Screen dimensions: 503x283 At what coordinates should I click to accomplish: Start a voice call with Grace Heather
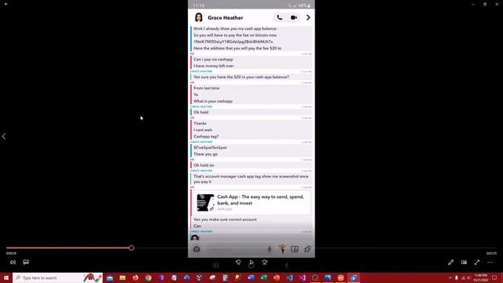[x=280, y=17]
